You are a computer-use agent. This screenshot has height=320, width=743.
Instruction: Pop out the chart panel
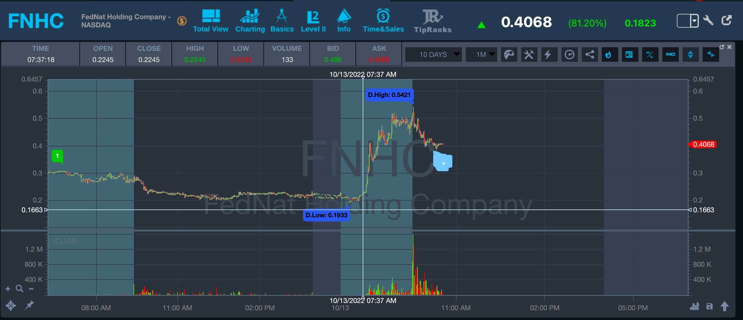(x=722, y=47)
